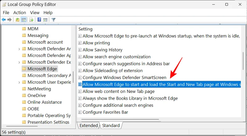Click policy icon beside Configure additional search engines
247x136 pixels.
[80, 105]
